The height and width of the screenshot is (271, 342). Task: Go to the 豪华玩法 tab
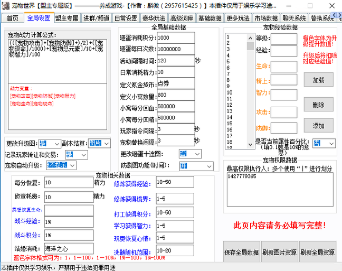pos(154,18)
